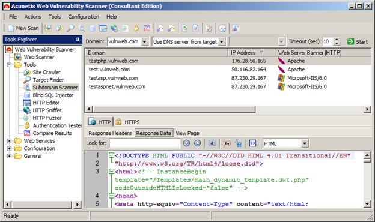This screenshot has width=375, height=222.
Task: Click the Start scan button
Action: [358, 42]
